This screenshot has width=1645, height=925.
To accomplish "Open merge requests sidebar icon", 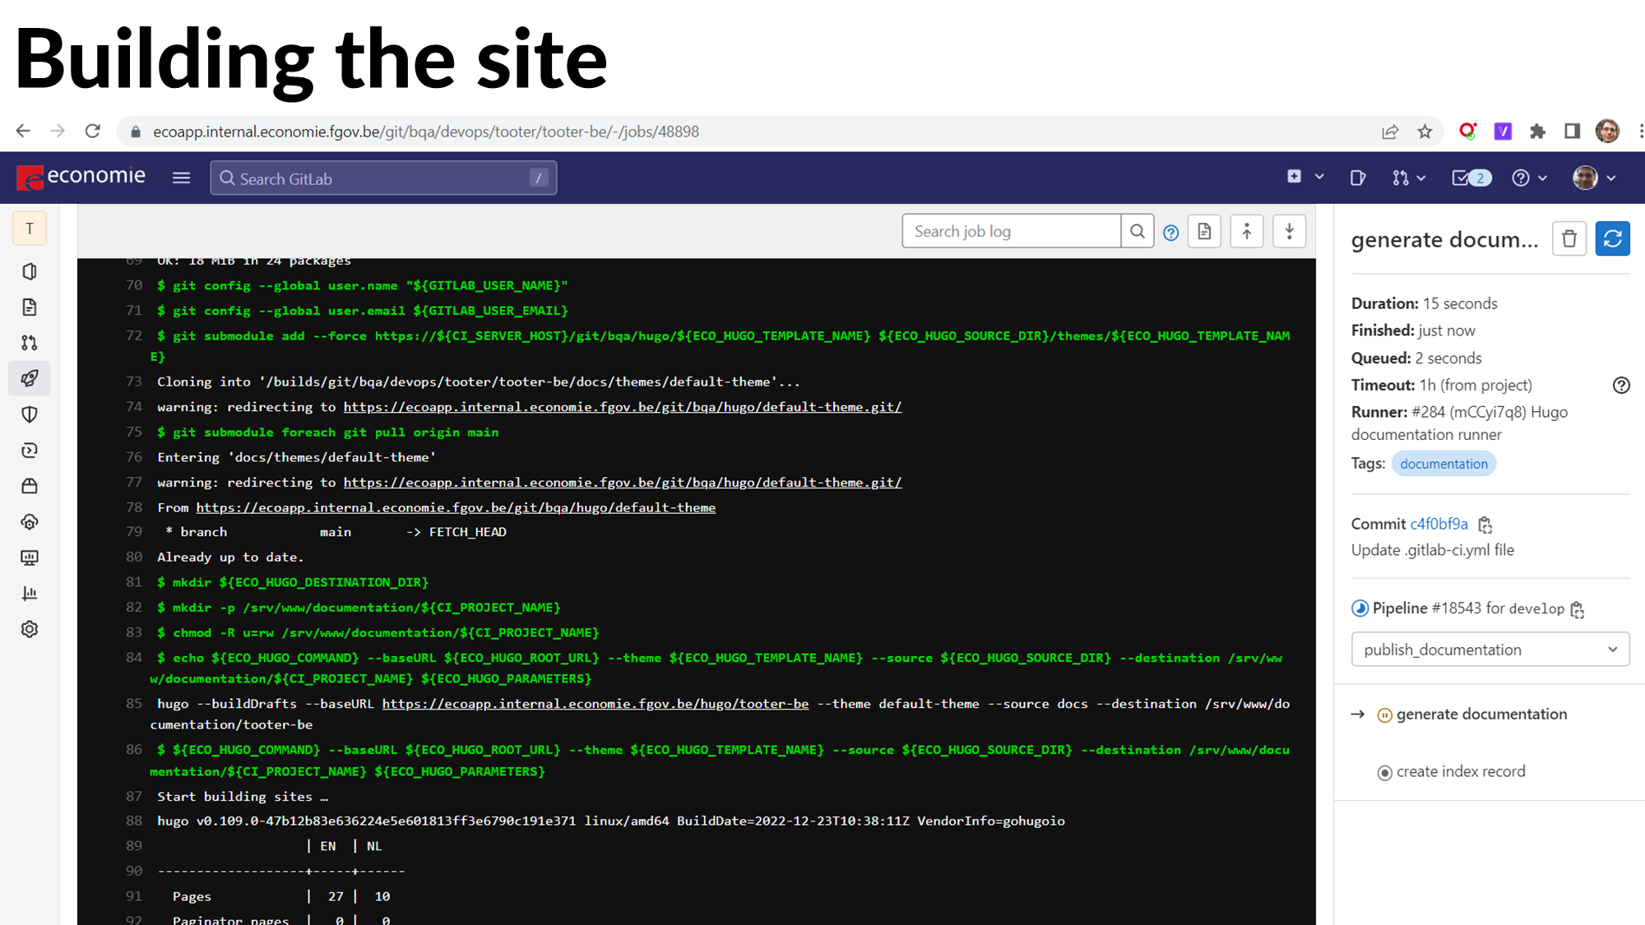I will pos(30,343).
